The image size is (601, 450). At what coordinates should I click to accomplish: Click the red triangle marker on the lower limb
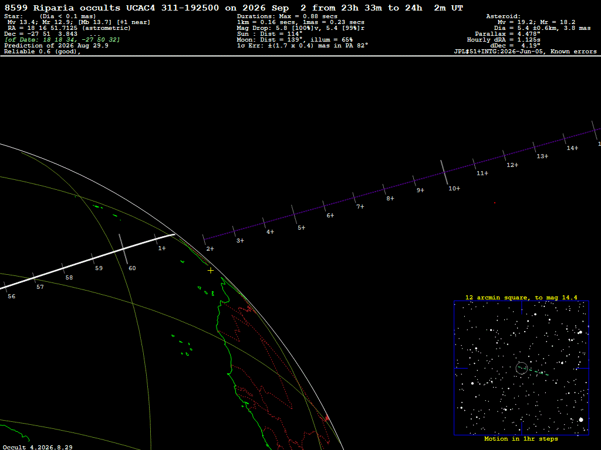[x=327, y=418]
